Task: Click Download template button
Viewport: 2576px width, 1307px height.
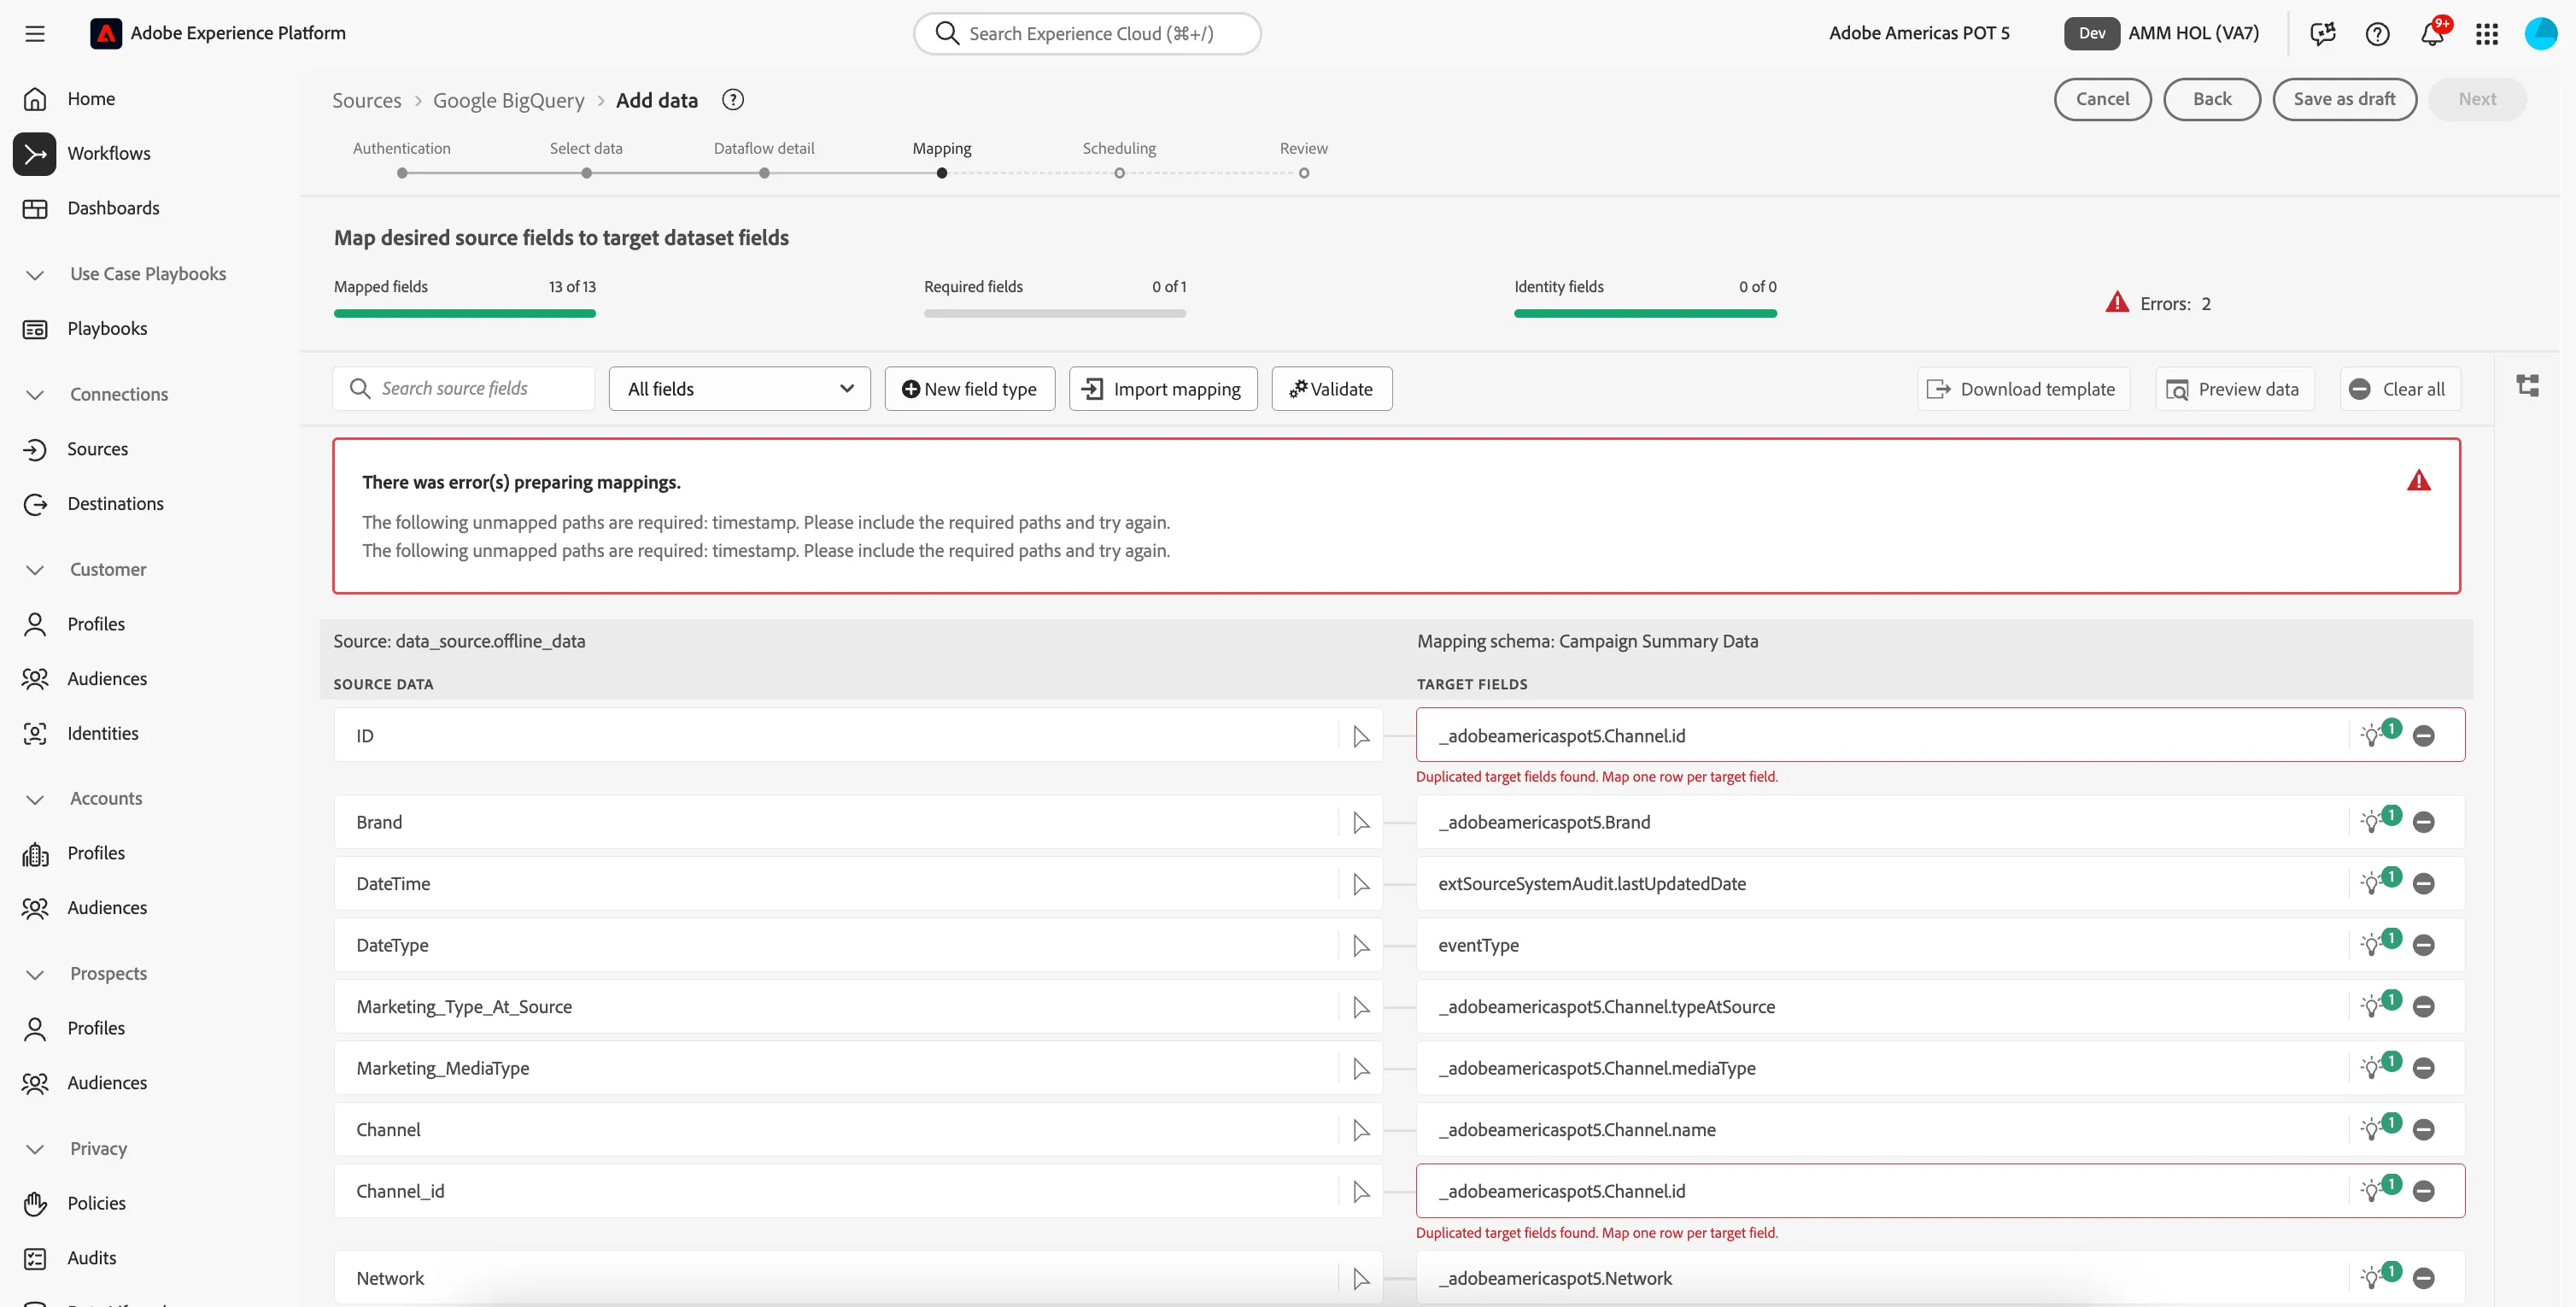Action: coord(2023,388)
